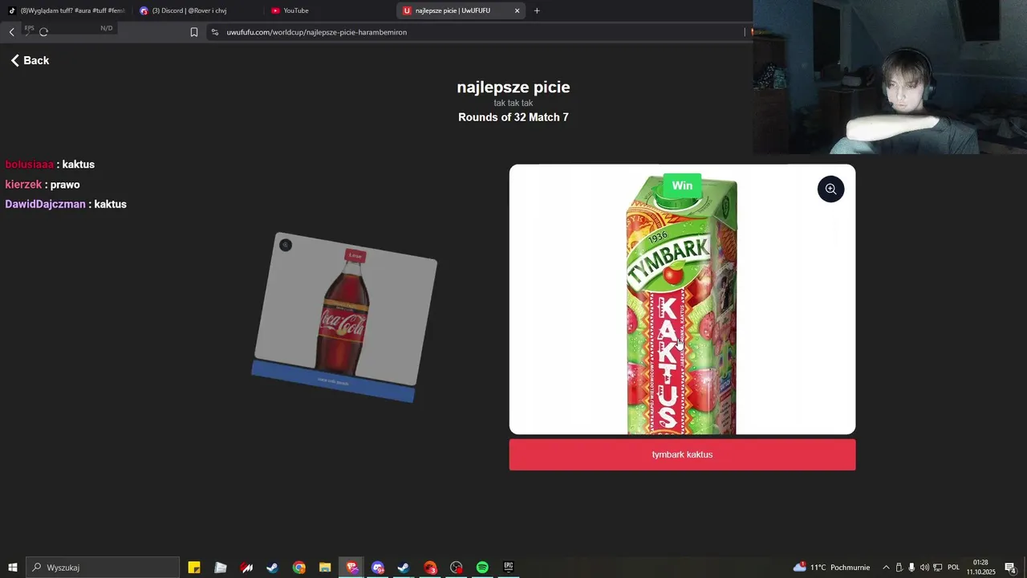This screenshot has width=1027, height=578.
Task: Open the Windows Start menu
Action: [12, 568]
